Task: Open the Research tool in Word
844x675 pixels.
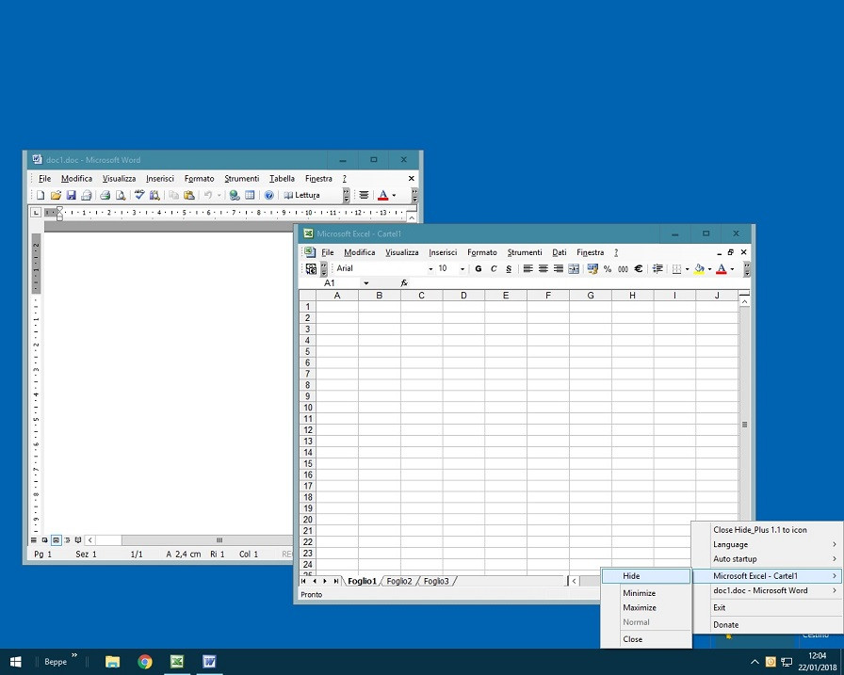Action: pos(154,195)
